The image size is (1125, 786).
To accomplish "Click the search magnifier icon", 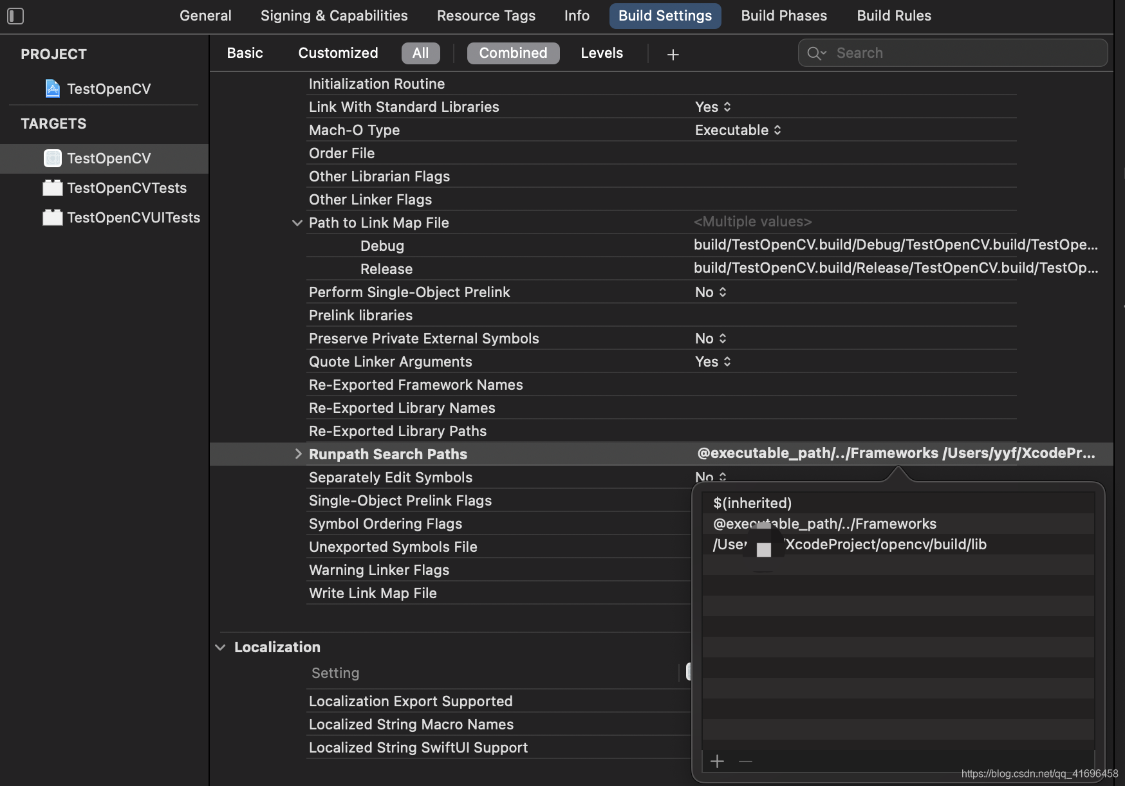I will 816,53.
